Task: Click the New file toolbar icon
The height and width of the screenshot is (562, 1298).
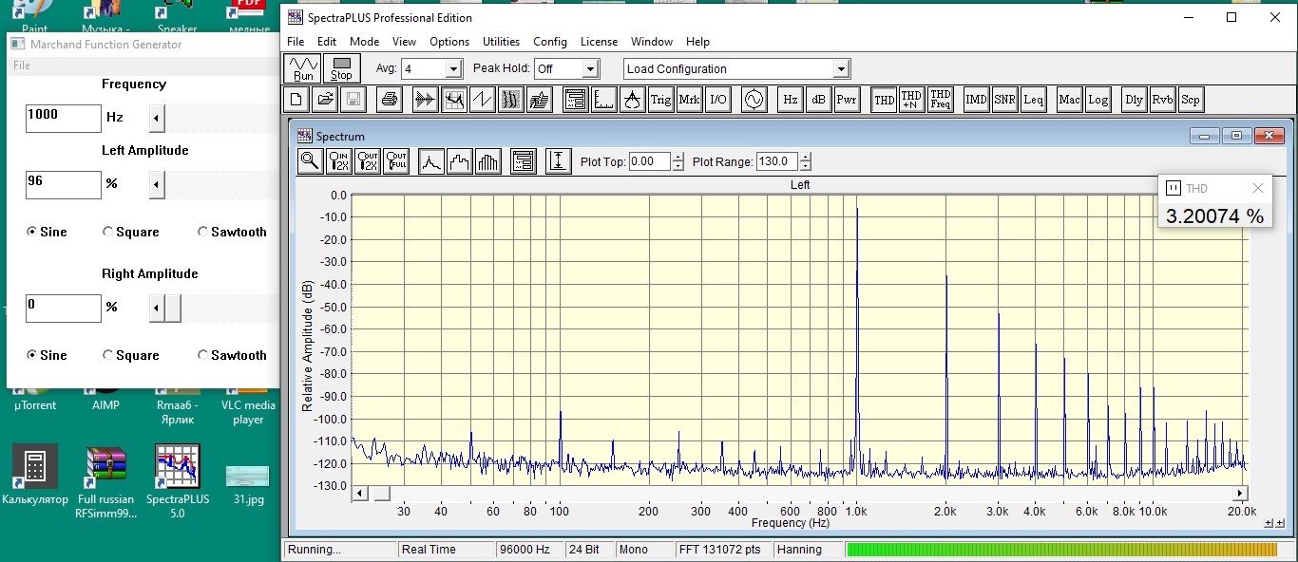Action: pos(296,100)
